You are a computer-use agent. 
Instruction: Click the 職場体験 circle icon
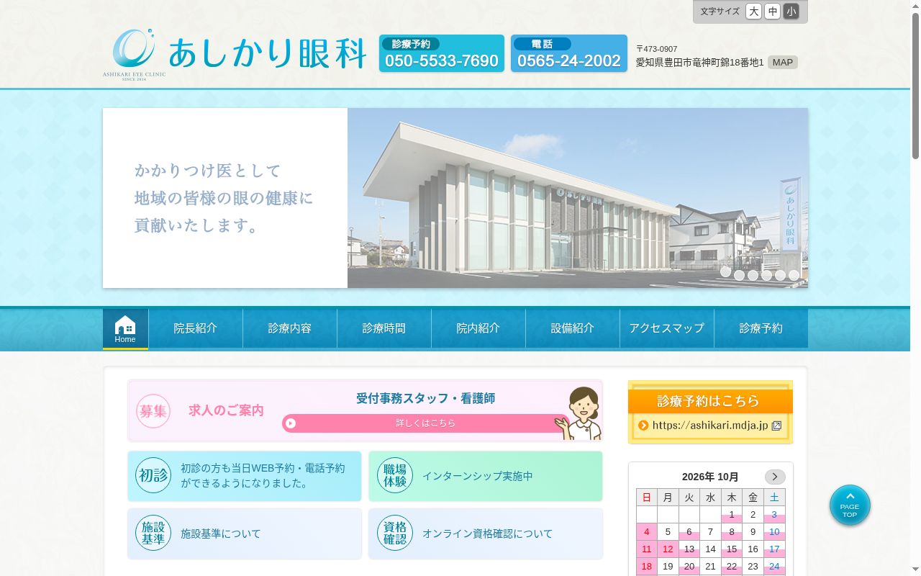395,476
